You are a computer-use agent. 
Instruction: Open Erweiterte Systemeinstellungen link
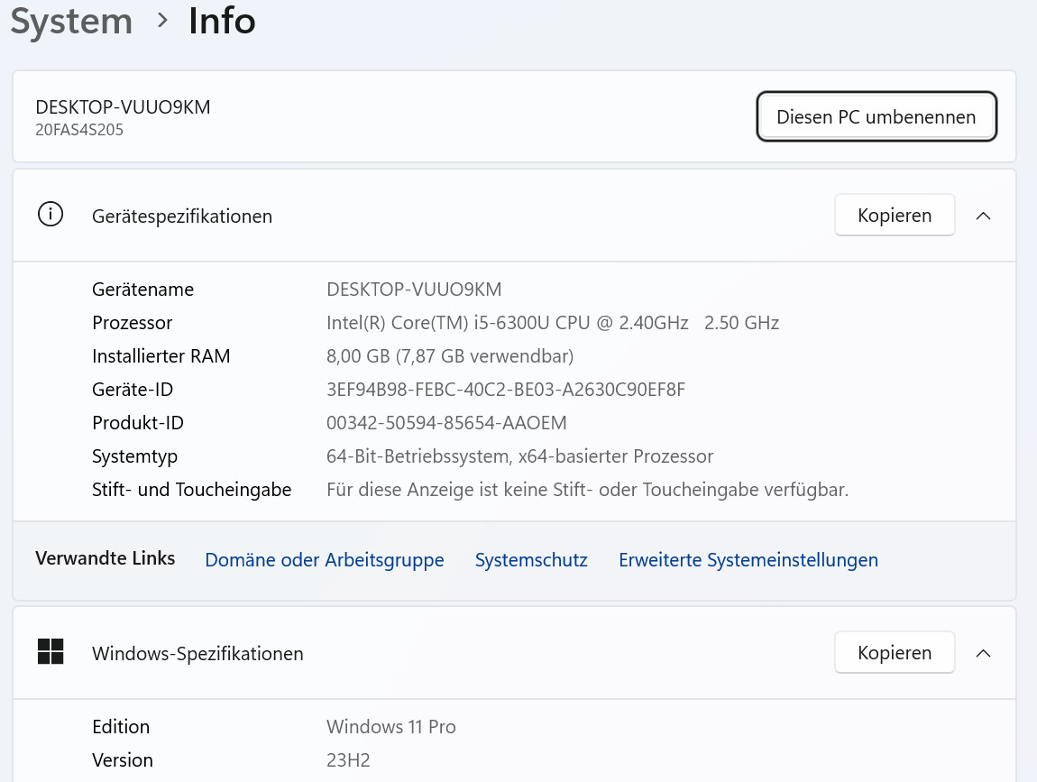(x=748, y=560)
